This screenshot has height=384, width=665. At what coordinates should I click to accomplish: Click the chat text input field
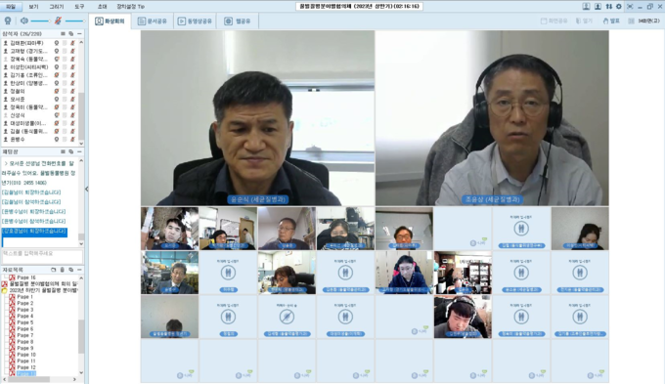(x=42, y=256)
